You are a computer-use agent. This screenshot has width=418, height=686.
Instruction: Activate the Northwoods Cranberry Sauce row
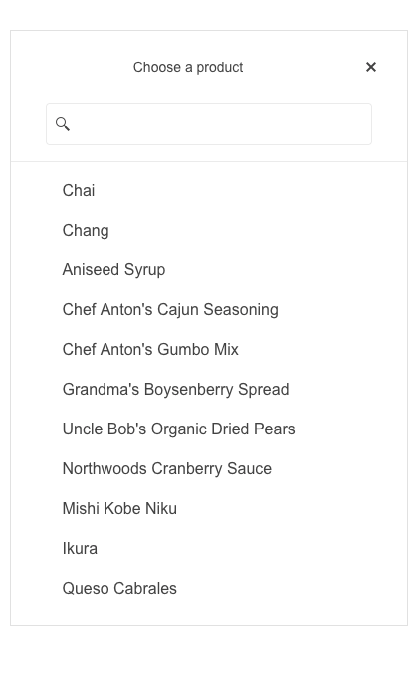pyautogui.click(x=209, y=469)
